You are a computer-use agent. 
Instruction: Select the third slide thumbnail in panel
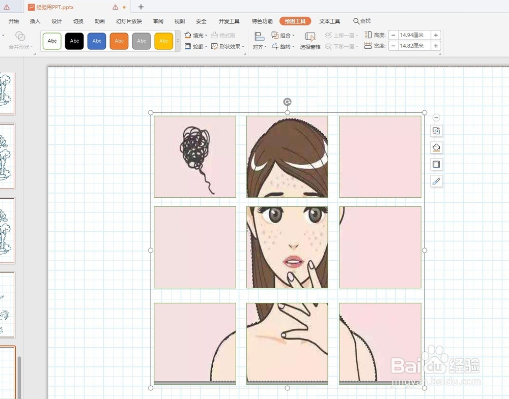coord(7,230)
